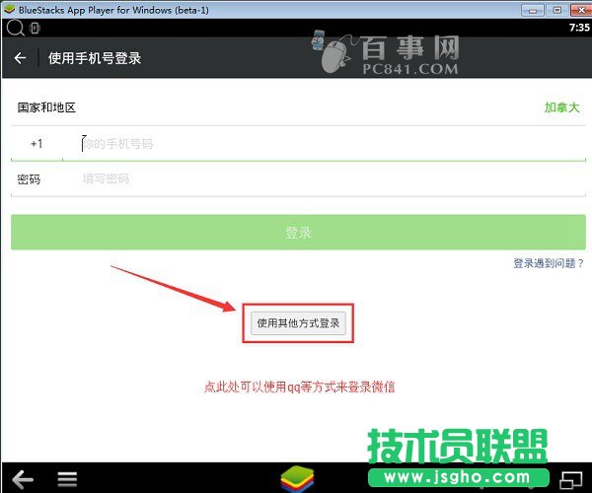
Task: Open the hamburger menu in bottom bar
Action: 67,479
